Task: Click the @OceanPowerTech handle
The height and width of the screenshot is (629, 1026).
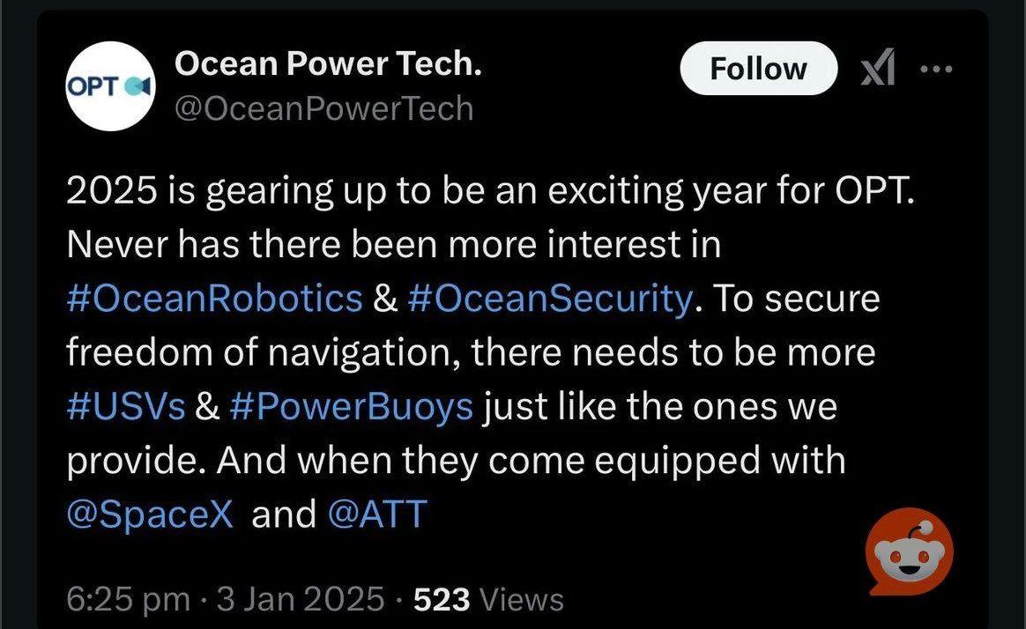Action: (324, 108)
